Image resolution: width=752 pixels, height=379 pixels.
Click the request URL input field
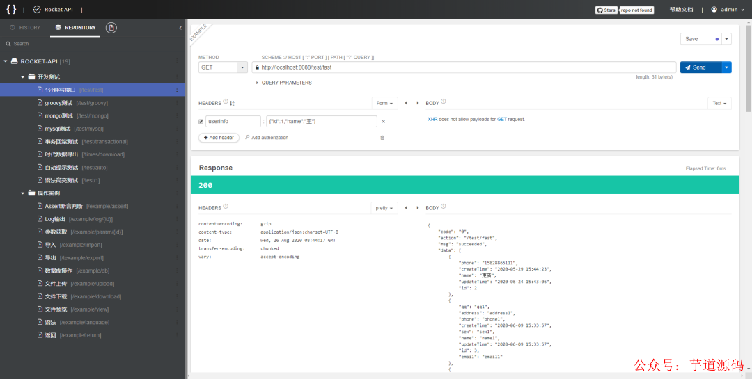tap(464, 67)
